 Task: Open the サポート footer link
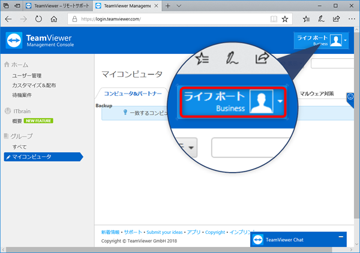tap(133, 232)
